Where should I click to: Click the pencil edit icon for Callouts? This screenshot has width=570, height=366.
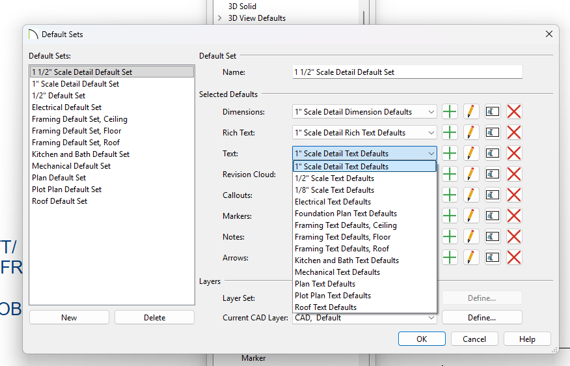coord(471,195)
